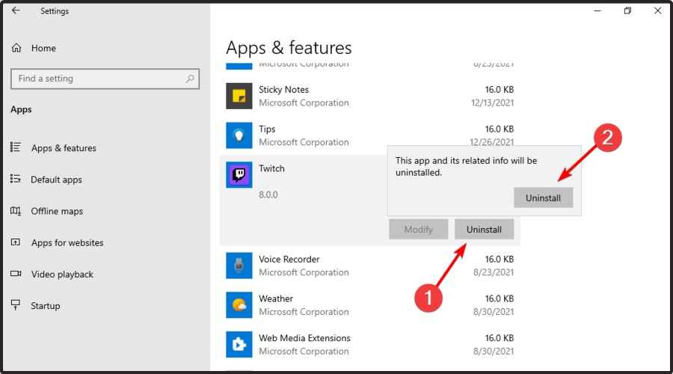Open Video playback in sidebar
Screen dimensions: 673x374
[62, 275]
